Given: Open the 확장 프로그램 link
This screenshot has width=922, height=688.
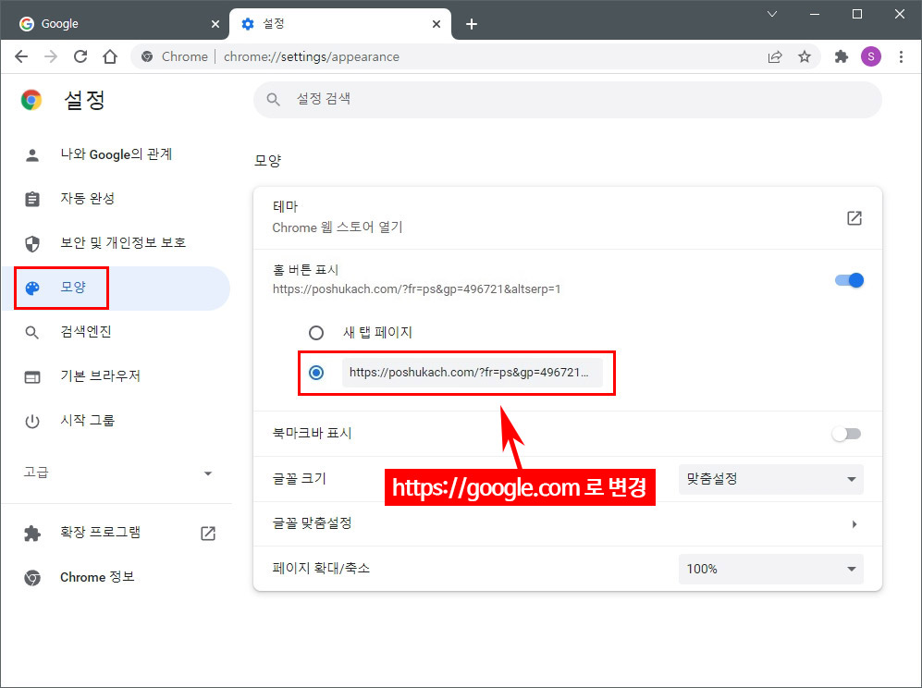Looking at the screenshot, I should point(117,534).
